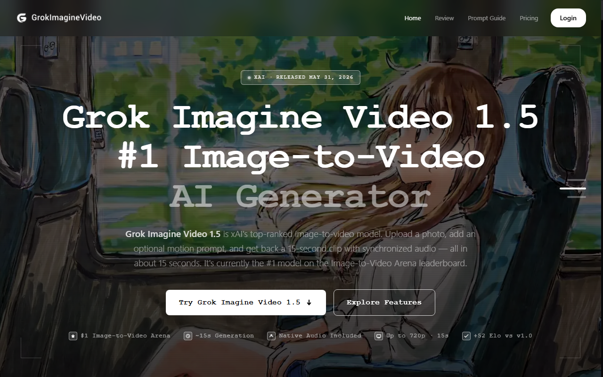Click the monitor icon beside Up to 720p

point(378,336)
